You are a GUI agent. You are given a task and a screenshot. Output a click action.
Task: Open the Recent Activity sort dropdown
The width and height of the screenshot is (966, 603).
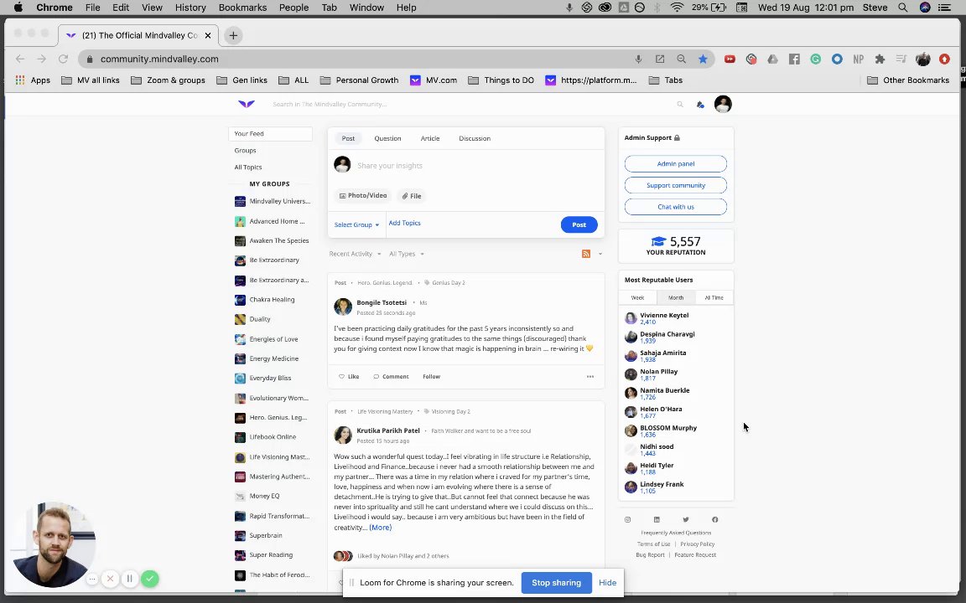355,254
